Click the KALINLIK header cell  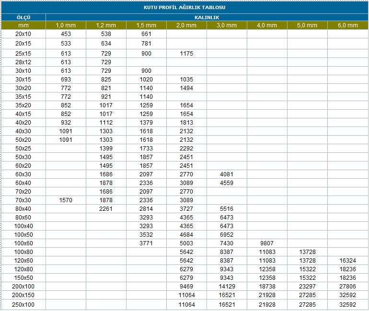point(207,17)
